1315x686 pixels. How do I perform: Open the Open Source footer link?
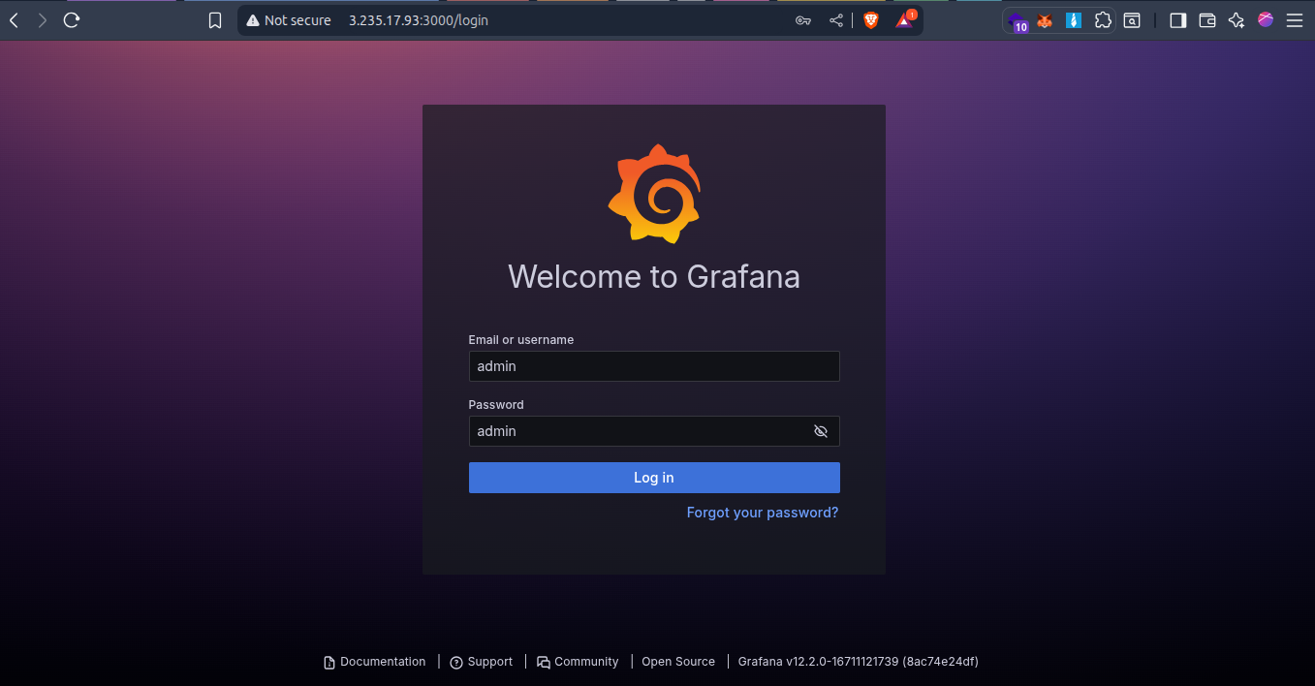(x=678, y=662)
